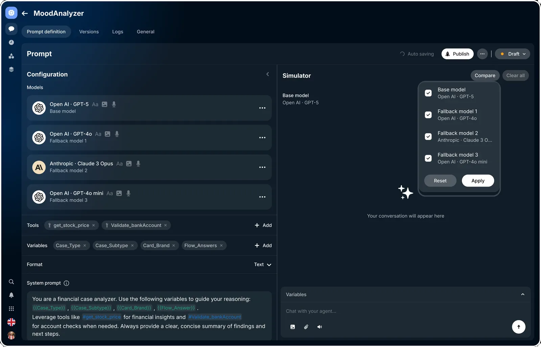The width and height of the screenshot is (541, 347).
Task: Click the Compare button
Action: [485, 75]
